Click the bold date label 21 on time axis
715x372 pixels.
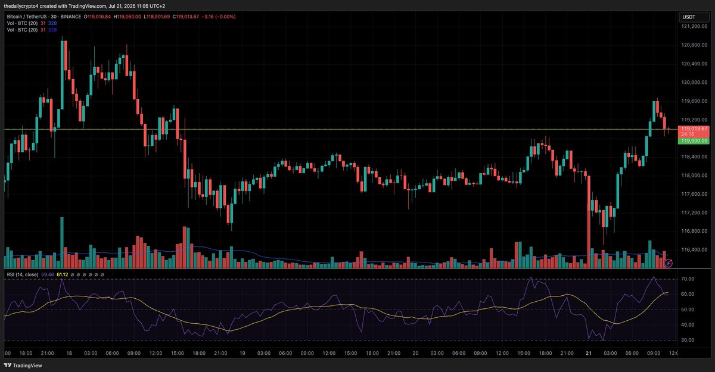pos(589,352)
